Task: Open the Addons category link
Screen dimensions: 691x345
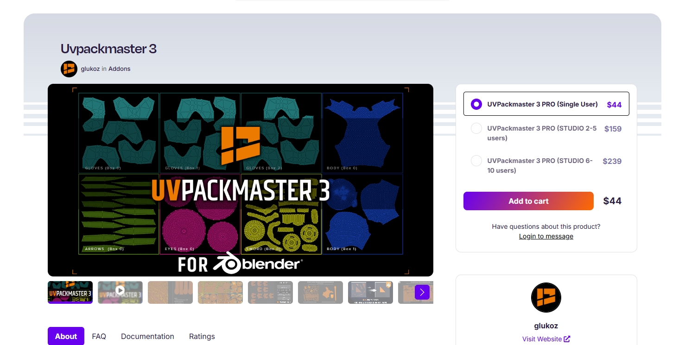Action: [120, 69]
